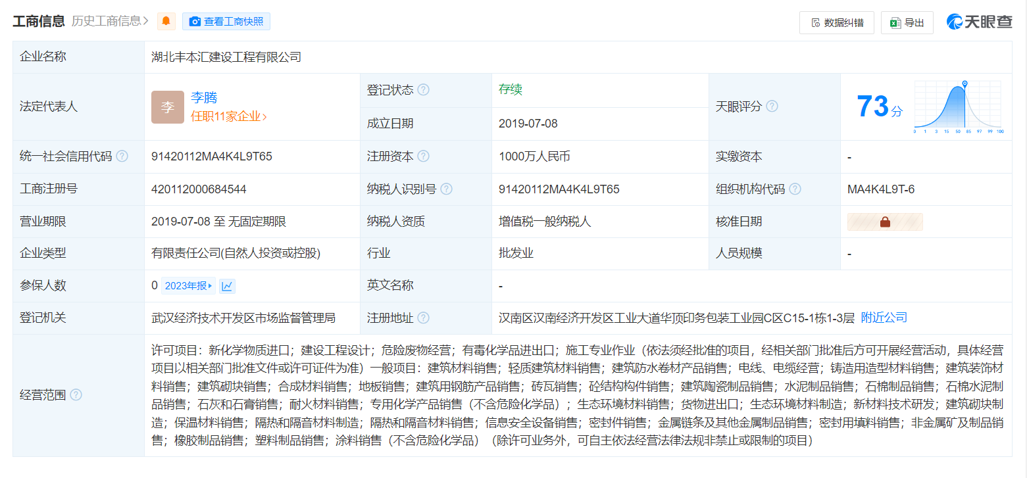Click help icon beside 纳税人识别号

pyautogui.click(x=447, y=189)
